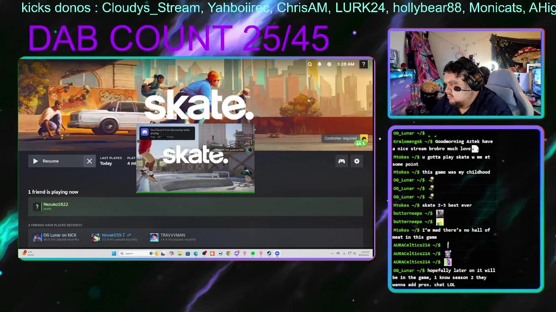Open Steam from the taskbar
556x312 pixels.
(269, 253)
